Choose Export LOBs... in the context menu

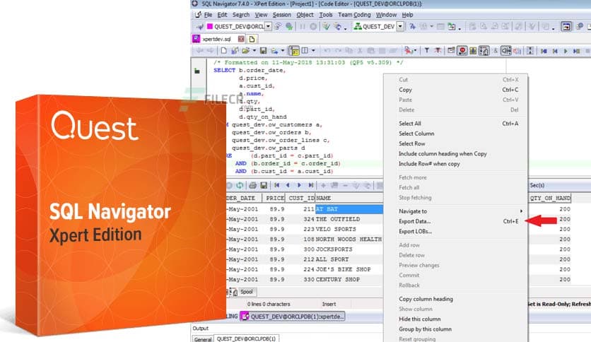(456, 232)
